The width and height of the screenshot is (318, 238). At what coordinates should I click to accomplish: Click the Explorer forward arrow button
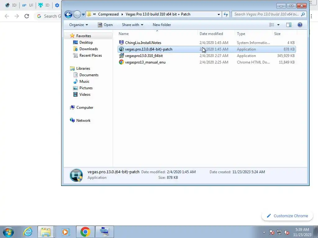pos(77,14)
